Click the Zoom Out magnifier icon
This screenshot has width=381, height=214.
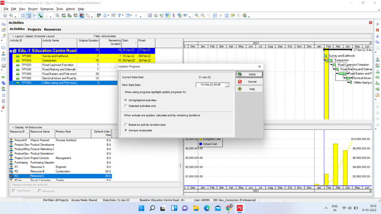[203, 16]
